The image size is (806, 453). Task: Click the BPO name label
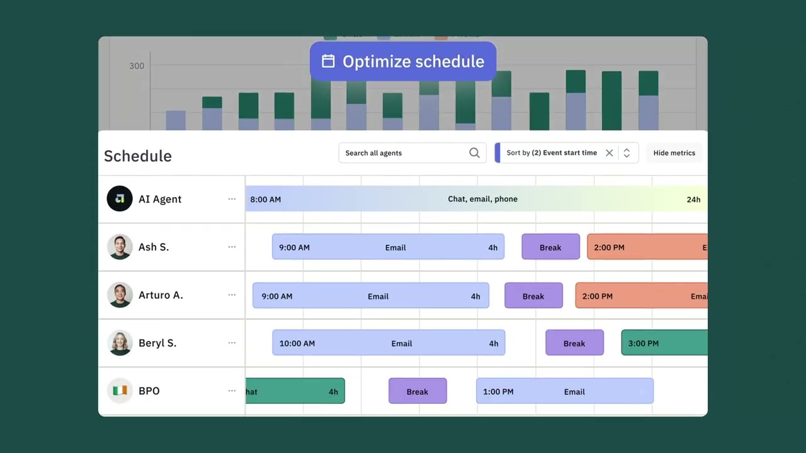tap(149, 391)
